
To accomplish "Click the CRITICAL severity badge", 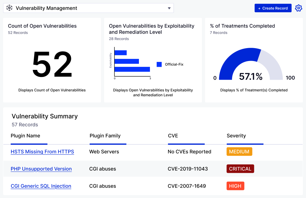I will 240,169.
